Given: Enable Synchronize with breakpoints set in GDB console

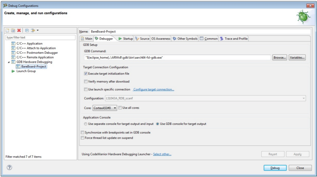Looking at the screenshot, I should 82,133.
